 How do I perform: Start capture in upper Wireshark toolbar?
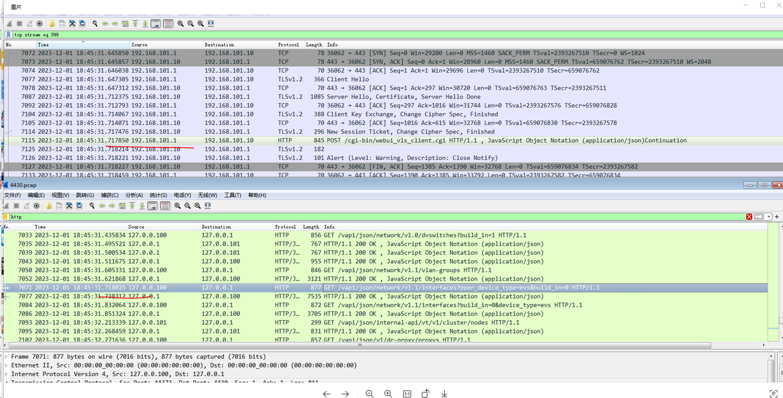point(9,23)
